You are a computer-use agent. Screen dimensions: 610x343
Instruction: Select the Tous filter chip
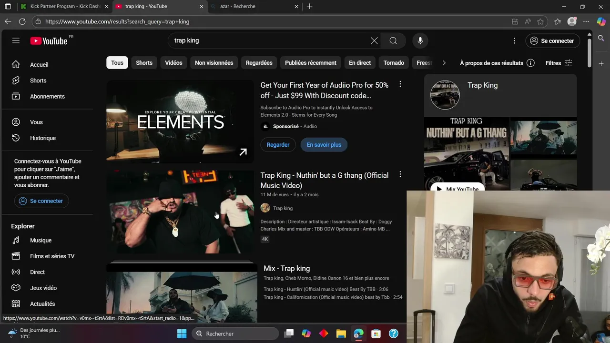pyautogui.click(x=117, y=63)
